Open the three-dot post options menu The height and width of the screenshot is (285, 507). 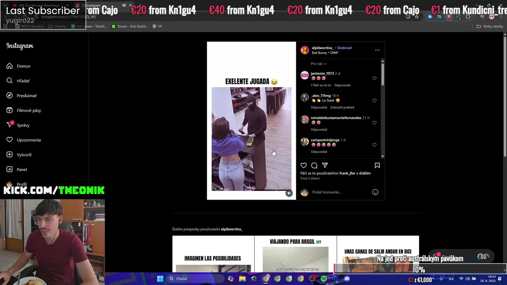[377, 50]
